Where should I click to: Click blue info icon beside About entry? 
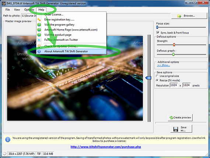39,51
